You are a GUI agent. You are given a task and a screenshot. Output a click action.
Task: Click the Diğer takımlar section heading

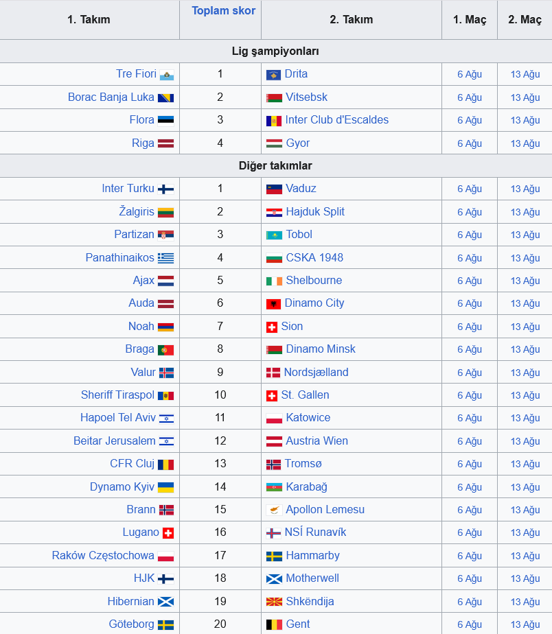tap(275, 166)
